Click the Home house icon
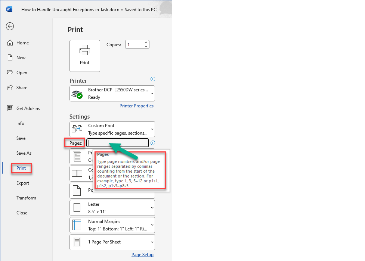 [10, 43]
